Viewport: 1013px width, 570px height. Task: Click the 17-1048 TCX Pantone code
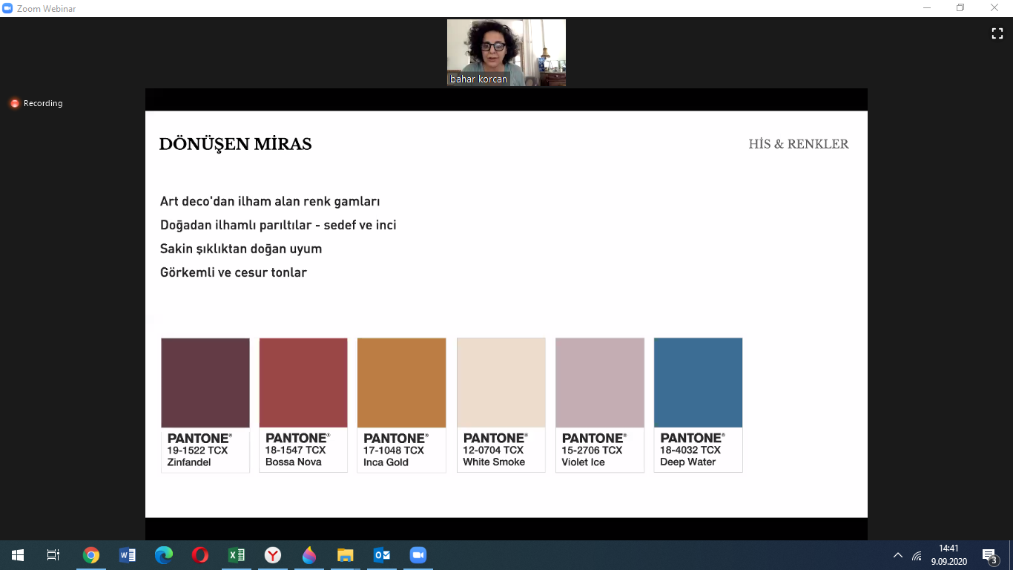(x=394, y=451)
